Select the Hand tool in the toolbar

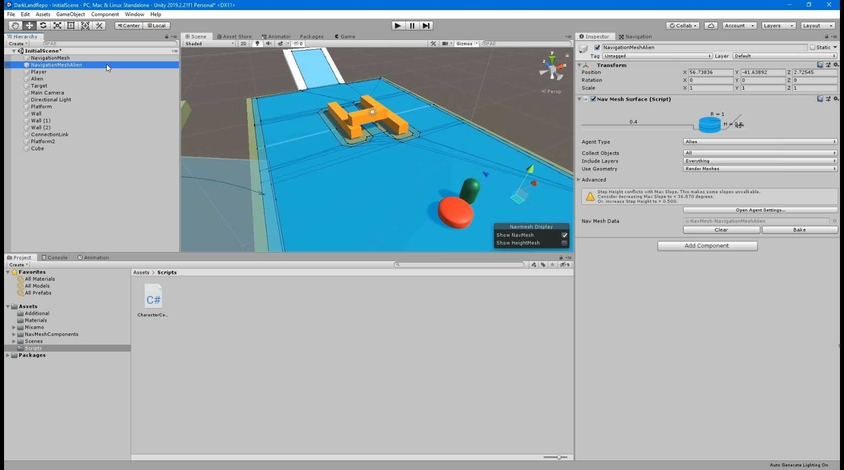pos(15,25)
